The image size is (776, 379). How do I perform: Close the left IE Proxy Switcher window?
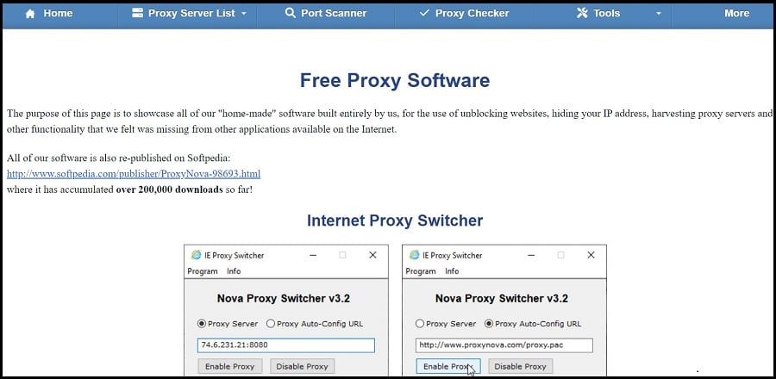click(372, 255)
